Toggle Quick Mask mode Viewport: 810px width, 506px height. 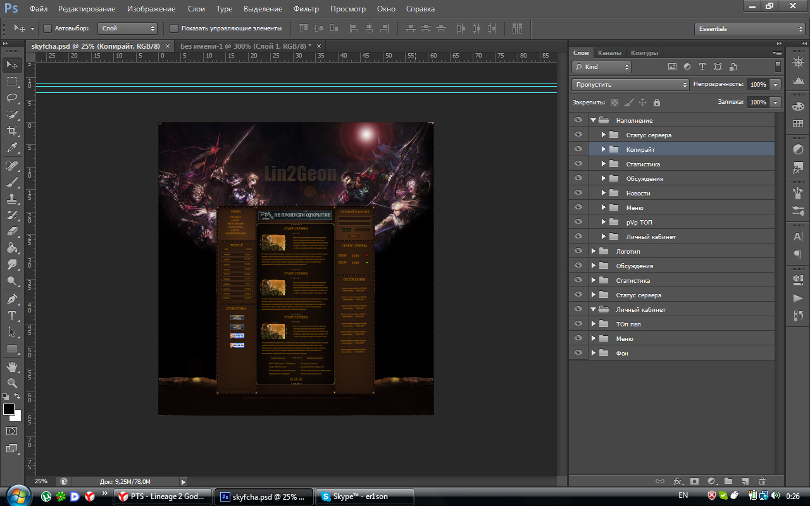click(x=12, y=431)
